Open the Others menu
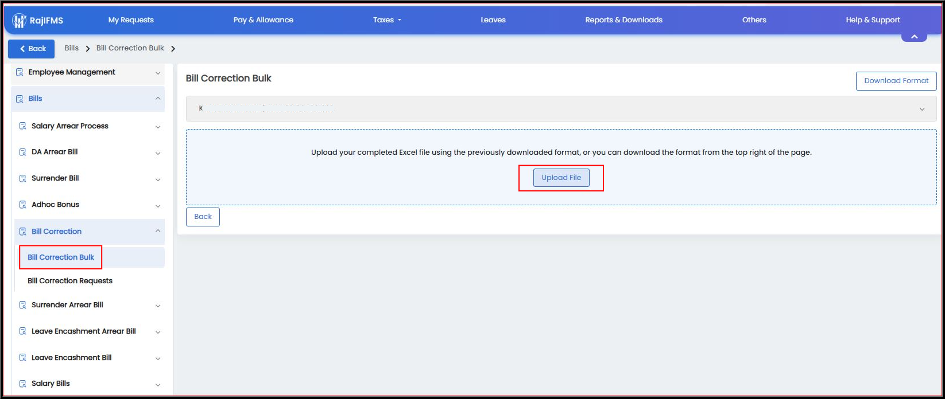 754,20
